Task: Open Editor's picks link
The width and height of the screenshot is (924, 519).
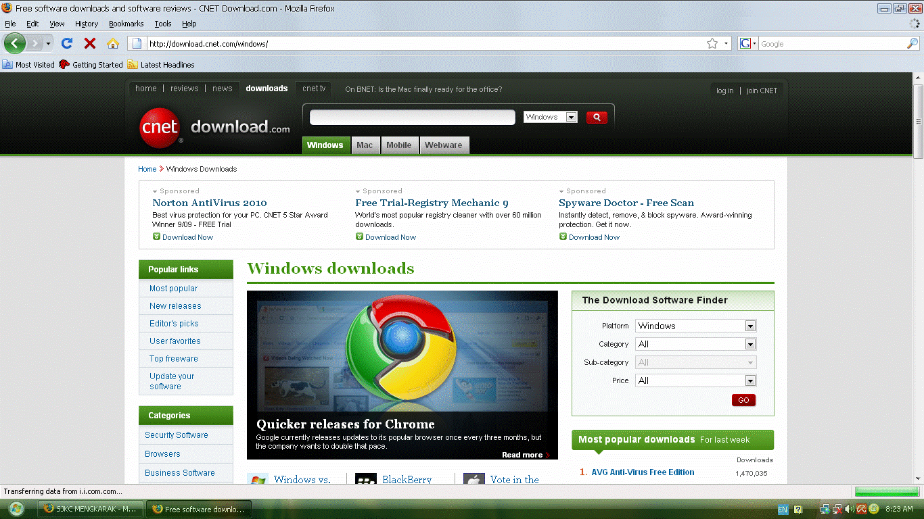Action: coord(174,324)
